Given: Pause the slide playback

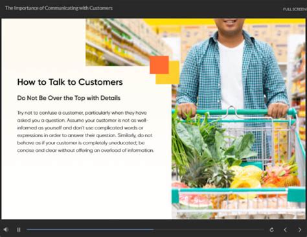Looking at the screenshot, I should click(19, 230).
